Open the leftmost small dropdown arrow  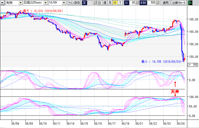pos(3,3)
